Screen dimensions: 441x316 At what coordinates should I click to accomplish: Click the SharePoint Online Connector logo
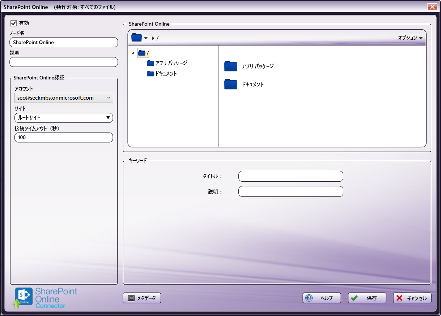click(46, 298)
